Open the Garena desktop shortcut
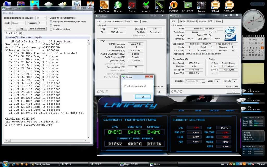Viewport: 267px width, 167px height. 132,5
